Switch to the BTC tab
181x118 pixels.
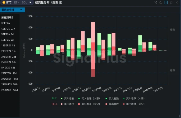pyautogui.click(x=9, y=2)
